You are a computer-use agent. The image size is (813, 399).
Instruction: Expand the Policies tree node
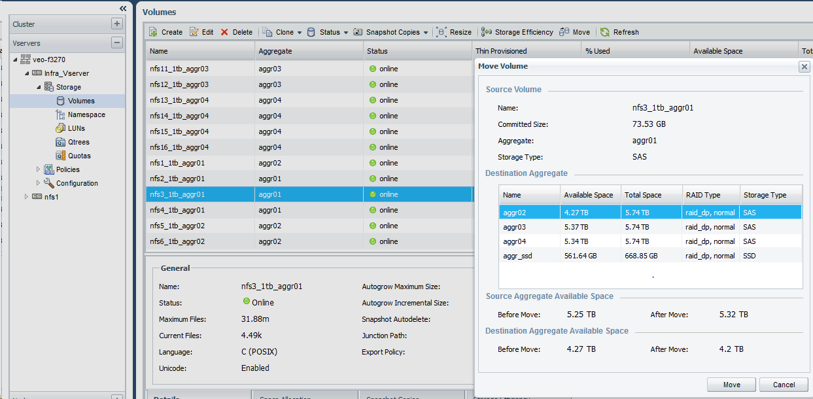coord(38,169)
